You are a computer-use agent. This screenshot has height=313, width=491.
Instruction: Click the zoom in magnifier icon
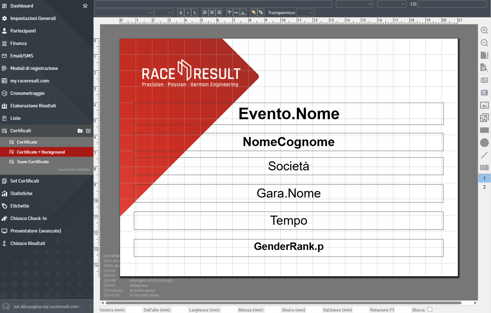484,30
